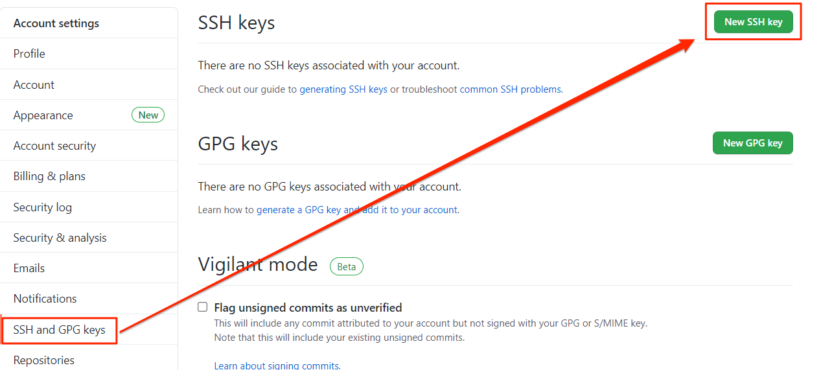Open the generating SSH keys guide link
Screen dimensions: 821x370
click(343, 89)
